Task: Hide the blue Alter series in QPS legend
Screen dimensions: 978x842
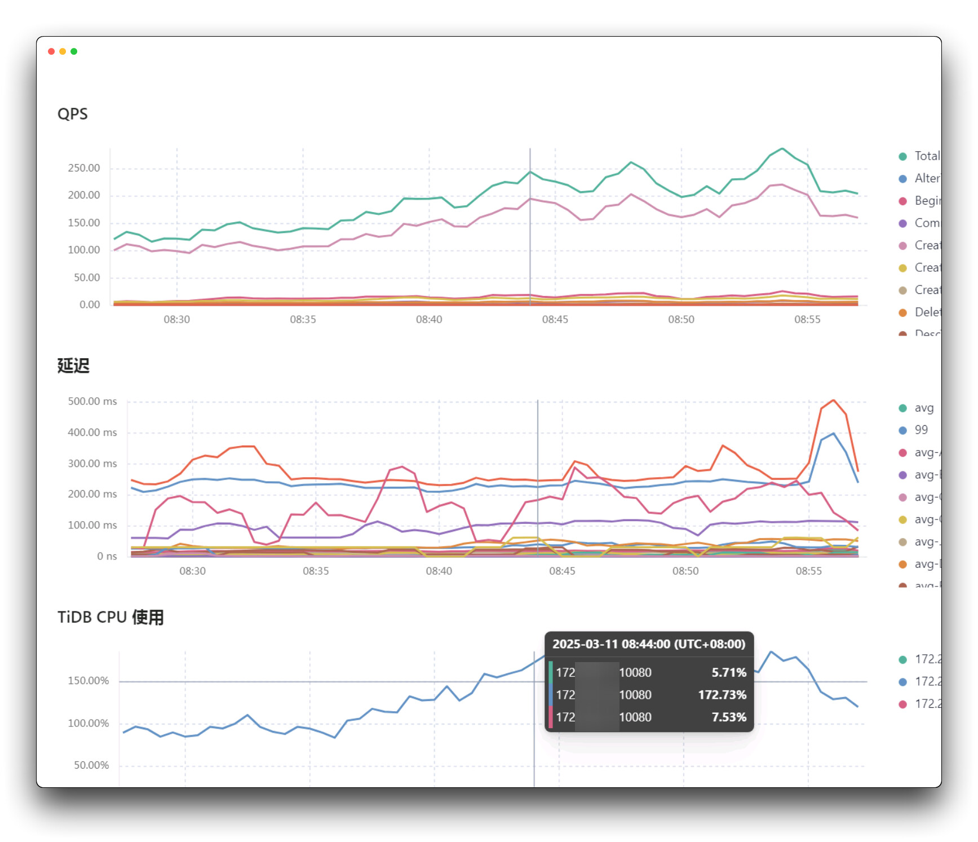Action: pyautogui.click(x=919, y=179)
